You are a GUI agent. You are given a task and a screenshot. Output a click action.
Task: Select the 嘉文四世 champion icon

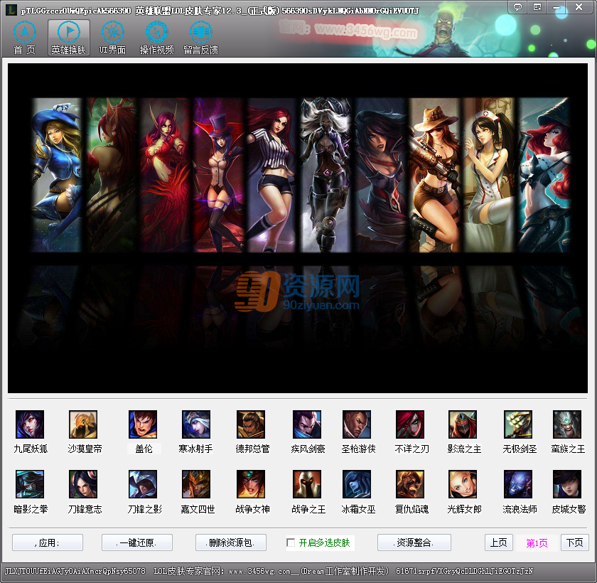[x=196, y=484]
